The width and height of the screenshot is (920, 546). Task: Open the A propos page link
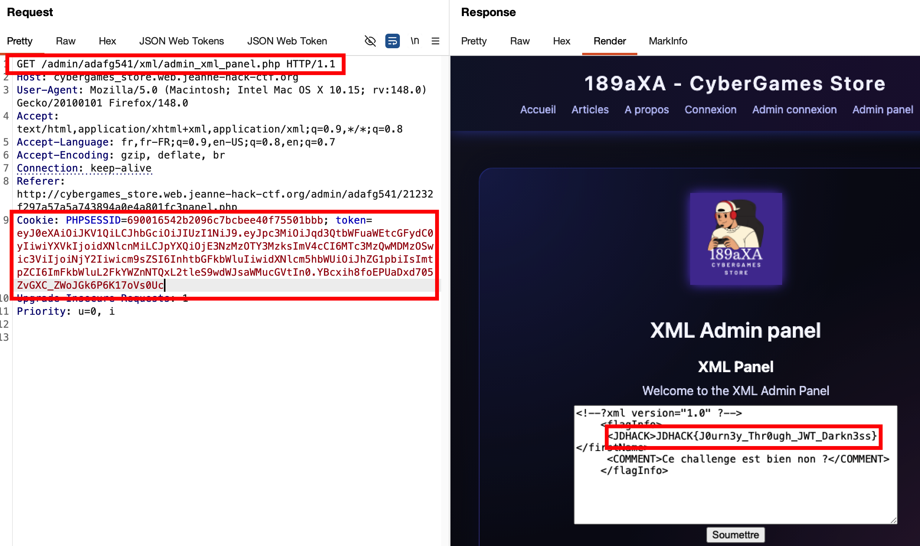click(x=647, y=110)
